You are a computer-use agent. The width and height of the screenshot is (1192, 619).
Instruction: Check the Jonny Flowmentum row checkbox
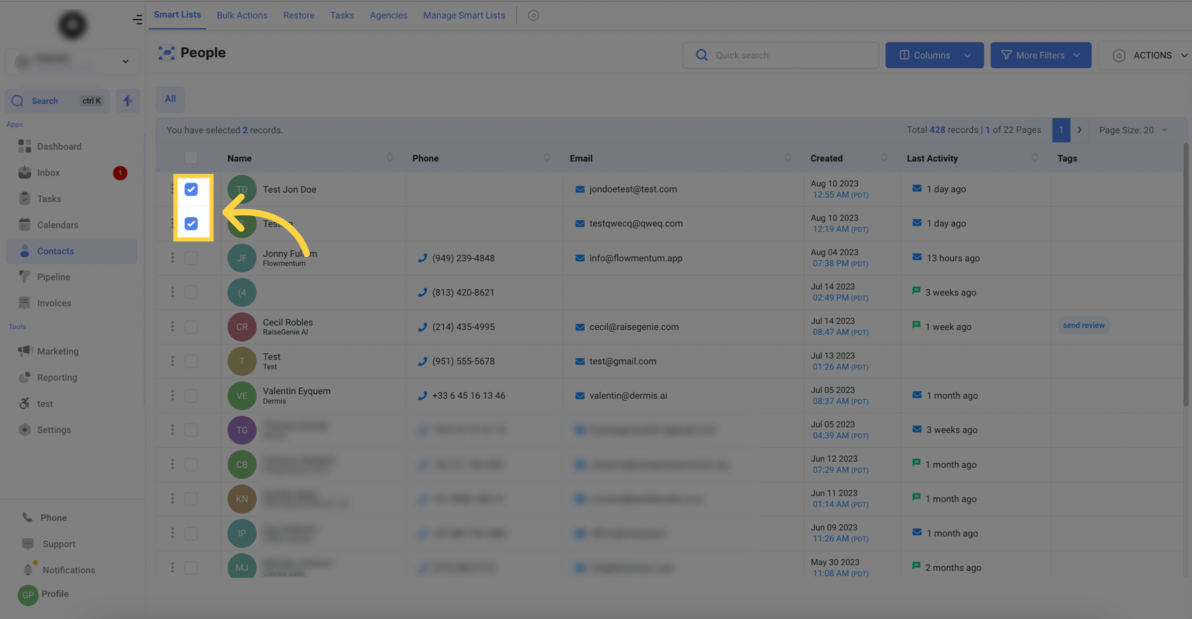coord(191,258)
